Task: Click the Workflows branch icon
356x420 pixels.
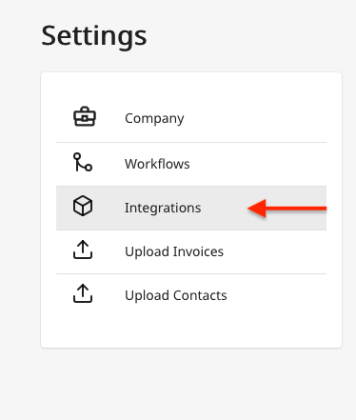Action: click(83, 162)
